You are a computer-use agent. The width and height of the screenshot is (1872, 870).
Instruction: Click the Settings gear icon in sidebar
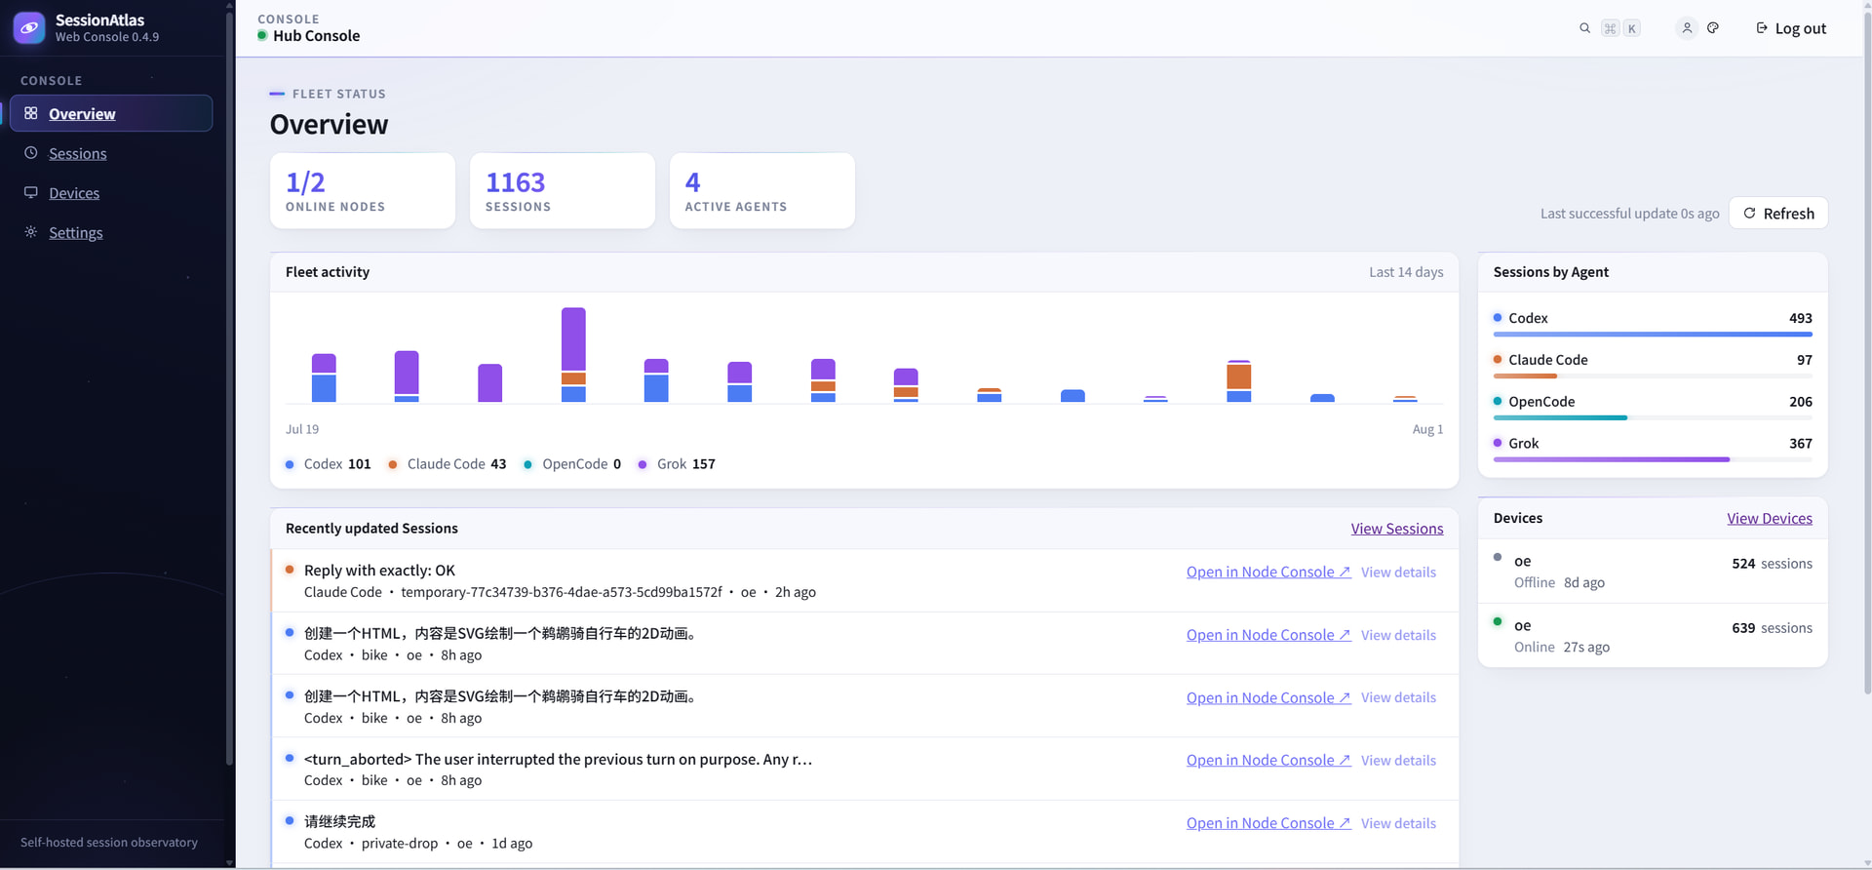click(x=31, y=232)
